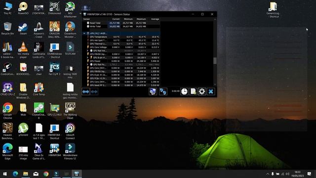This screenshot has height=178, width=316.
Task: Select the Core Temp desktop icon
Action: [39, 89]
